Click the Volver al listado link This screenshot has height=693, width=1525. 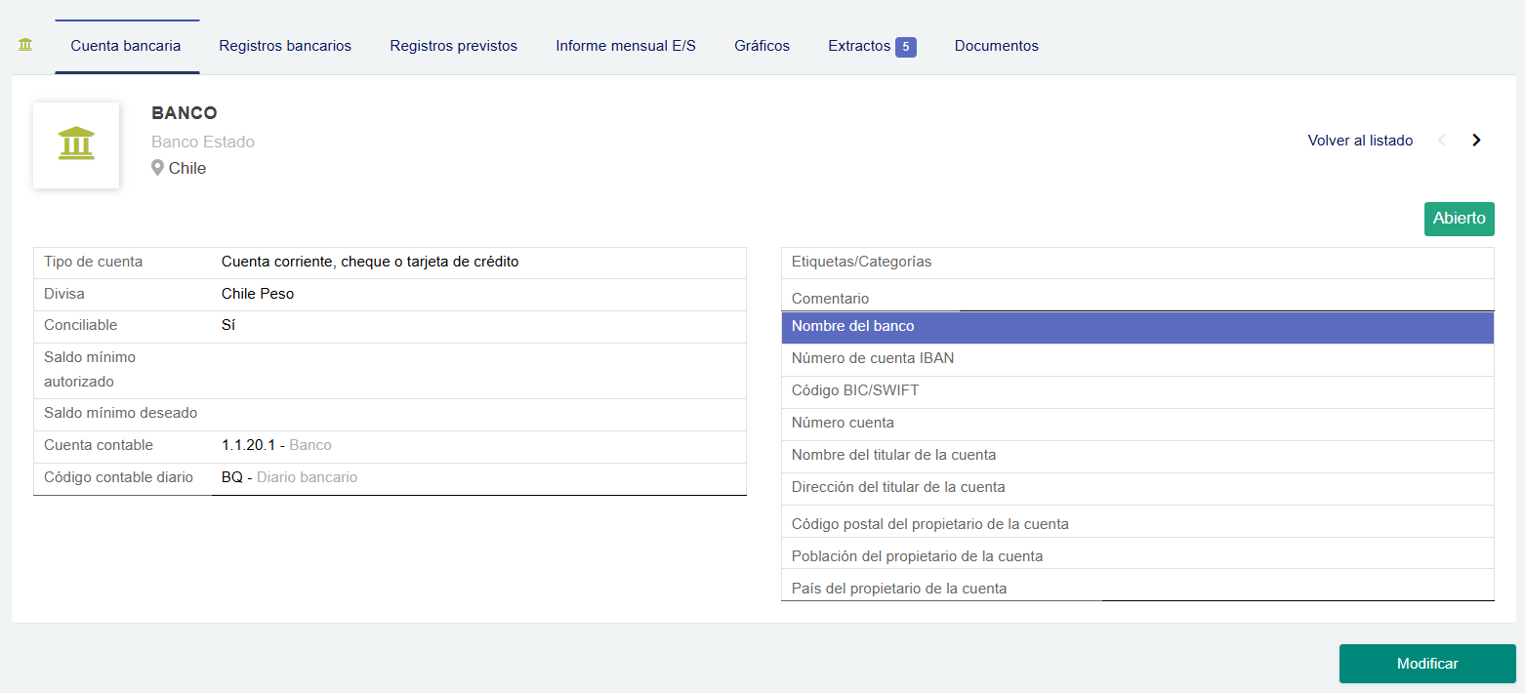click(1359, 140)
